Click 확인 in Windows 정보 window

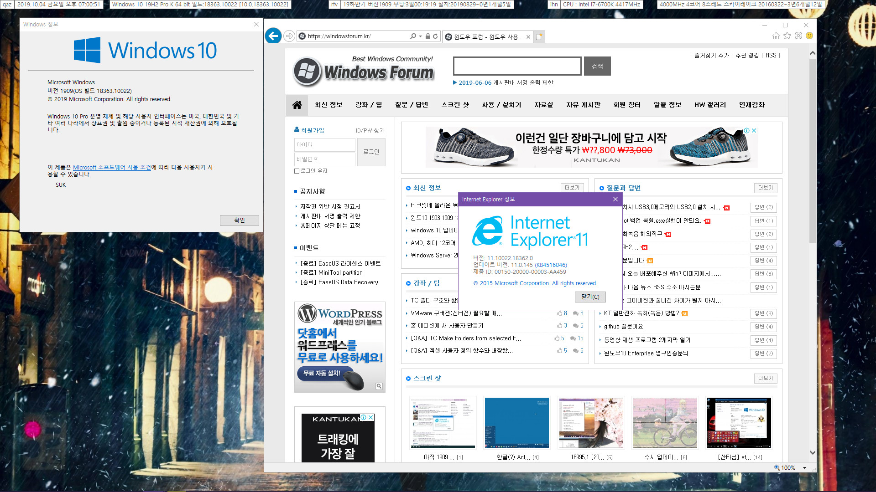(x=240, y=220)
